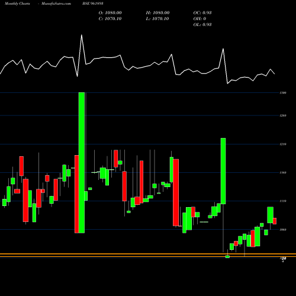Click the OL: 0.93 value
Image resolution: width=296 pixels, height=296 pixels.
point(202,25)
